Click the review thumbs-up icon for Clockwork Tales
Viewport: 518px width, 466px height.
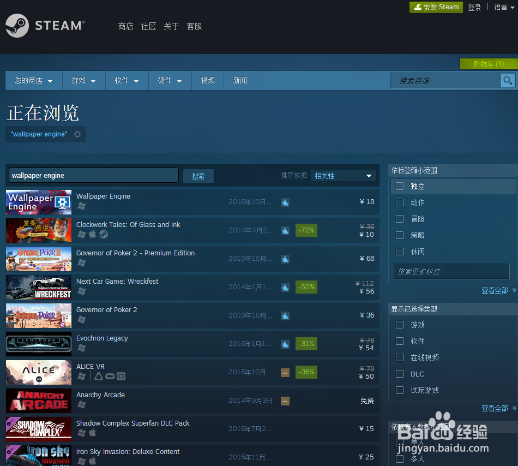tap(285, 230)
